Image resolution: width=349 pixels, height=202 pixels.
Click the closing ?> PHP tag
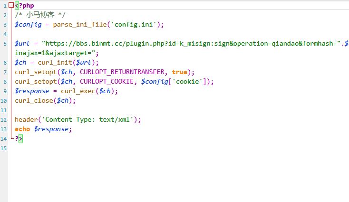click(x=19, y=139)
